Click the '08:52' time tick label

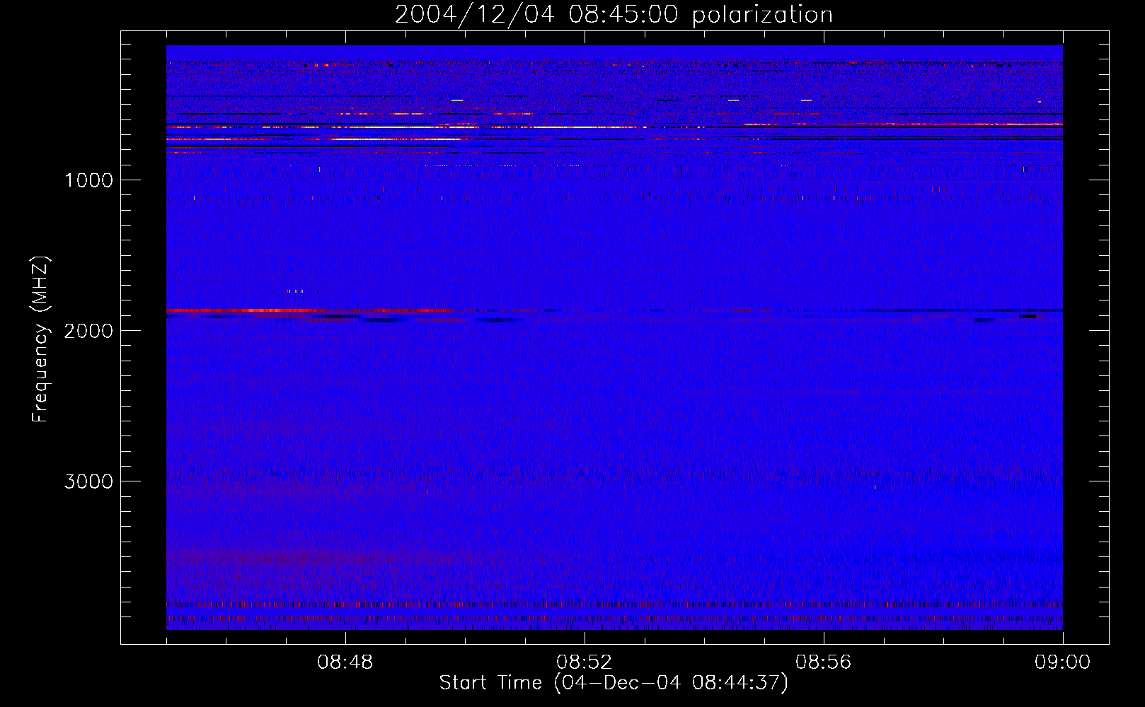pyautogui.click(x=585, y=662)
